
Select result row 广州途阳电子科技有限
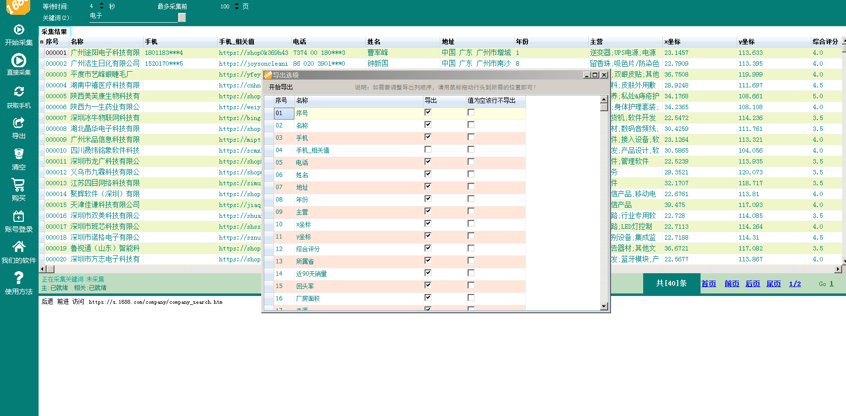click(105, 52)
